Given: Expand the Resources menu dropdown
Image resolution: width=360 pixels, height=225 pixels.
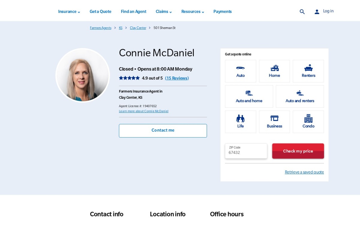Looking at the screenshot, I should tap(193, 12).
